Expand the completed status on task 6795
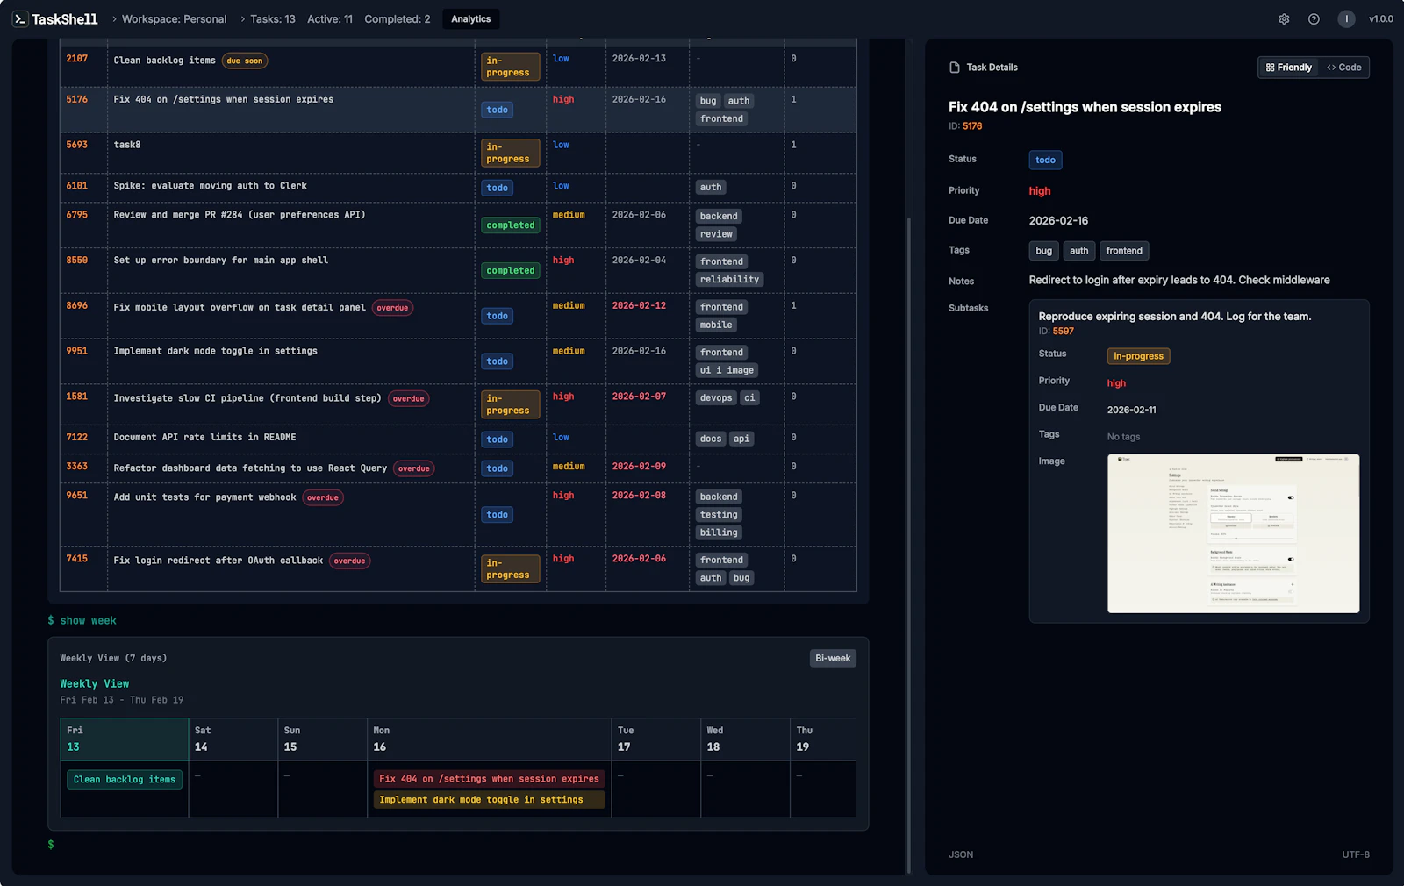1404x886 pixels. click(510, 225)
